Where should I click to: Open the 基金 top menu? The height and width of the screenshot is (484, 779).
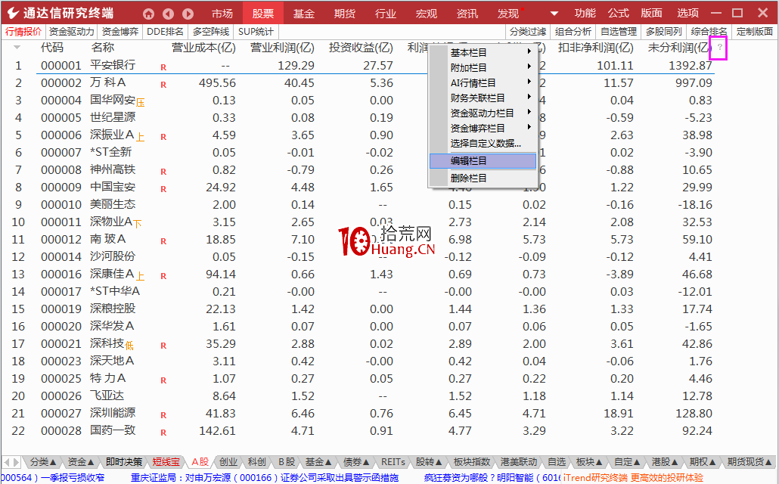303,14
